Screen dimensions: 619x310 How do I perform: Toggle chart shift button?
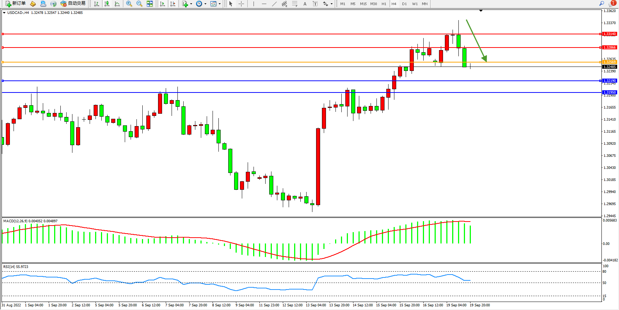(173, 4)
